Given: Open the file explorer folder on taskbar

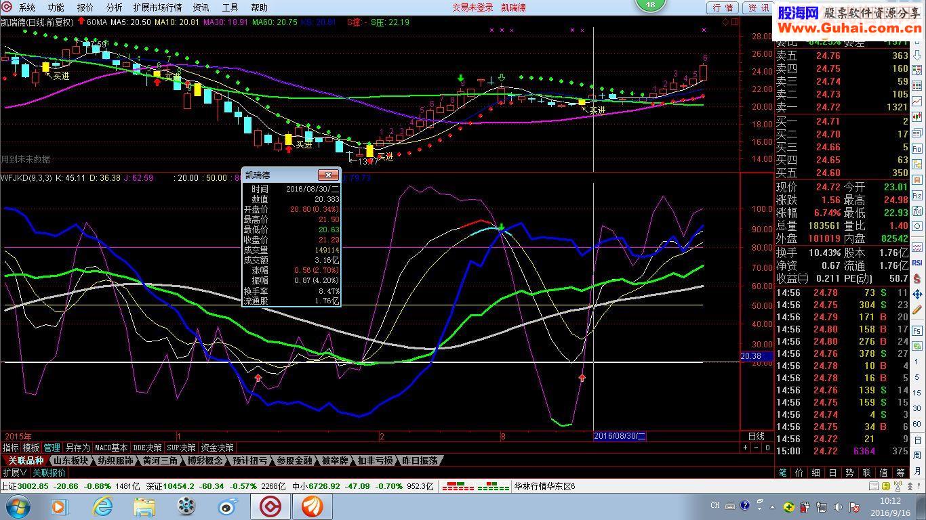Looking at the screenshot, I should [144, 506].
